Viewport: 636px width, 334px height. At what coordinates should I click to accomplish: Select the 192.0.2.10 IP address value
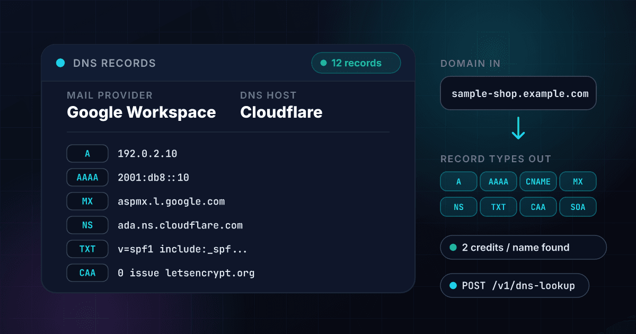147,154
